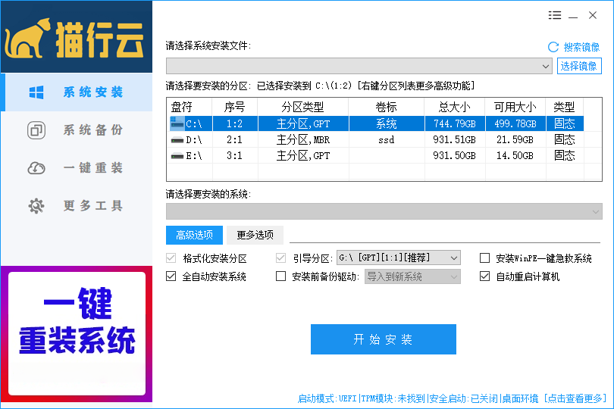614x409 pixels.
Task: Enable 安装前备份驱动 checkbox
Action: point(281,276)
